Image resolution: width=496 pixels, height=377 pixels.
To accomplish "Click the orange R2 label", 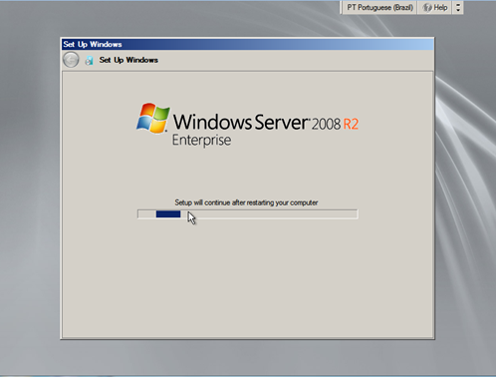I will click(x=351, y=124).
